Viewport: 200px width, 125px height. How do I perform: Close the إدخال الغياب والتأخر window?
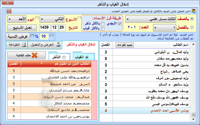(8, 2)
